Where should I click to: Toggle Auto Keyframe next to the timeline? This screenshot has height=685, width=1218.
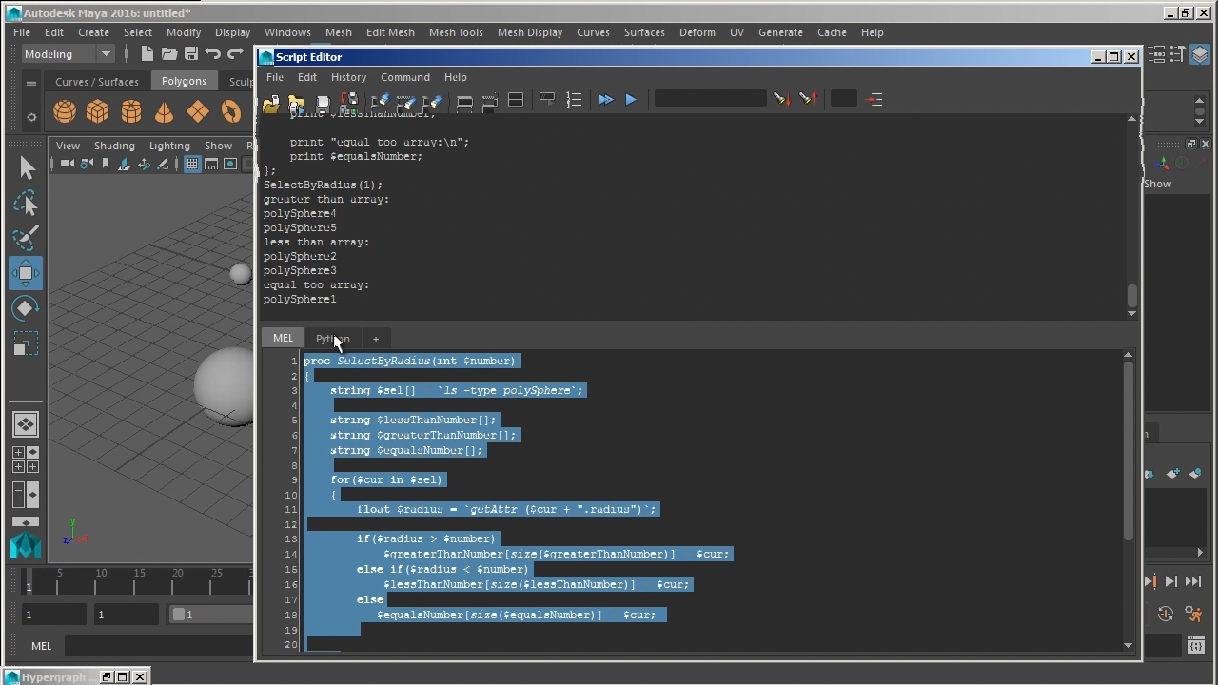coord(1166,615)
